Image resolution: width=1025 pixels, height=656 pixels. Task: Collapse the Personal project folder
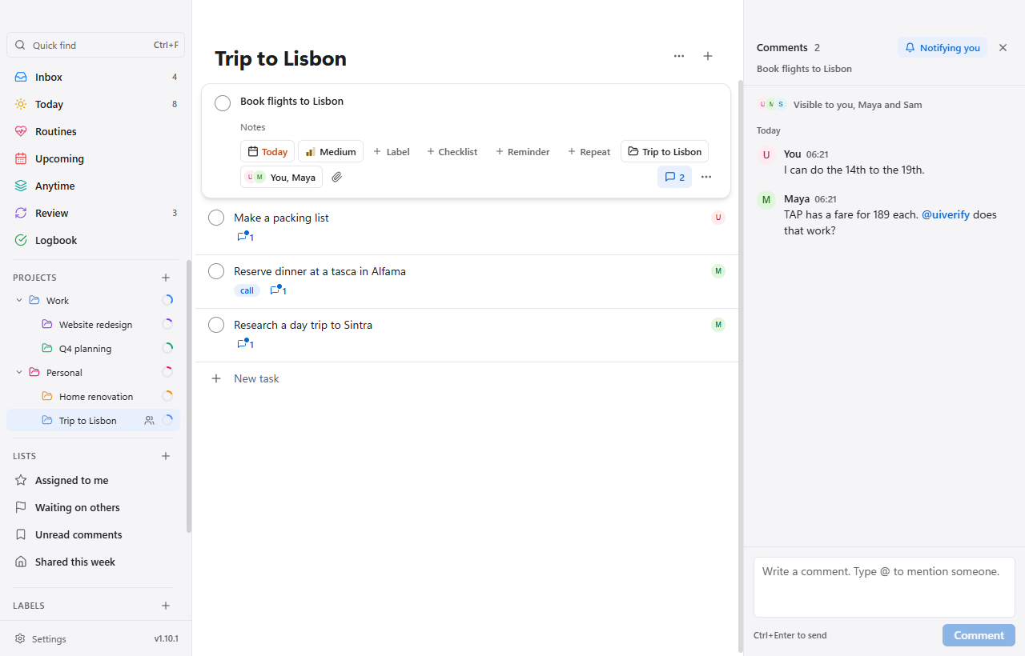19,373
